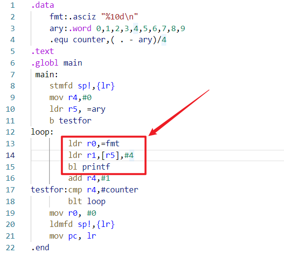Click line number 22 in the gutter
This screenshot has height=259, width=284.
point(10,248)
